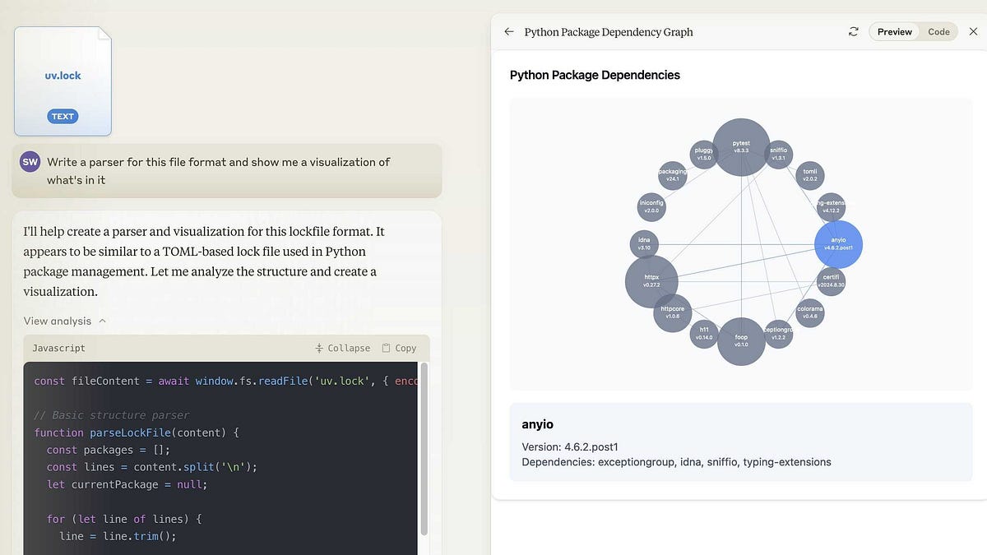Click the 'let currentPackage = null' code line

[x=127, y=484]
